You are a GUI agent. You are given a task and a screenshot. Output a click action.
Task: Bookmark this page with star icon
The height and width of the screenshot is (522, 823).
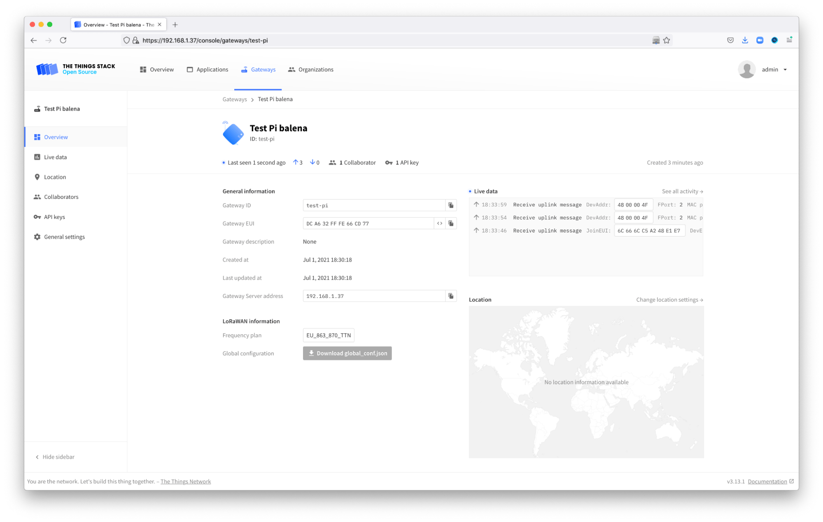coord(667,40)
